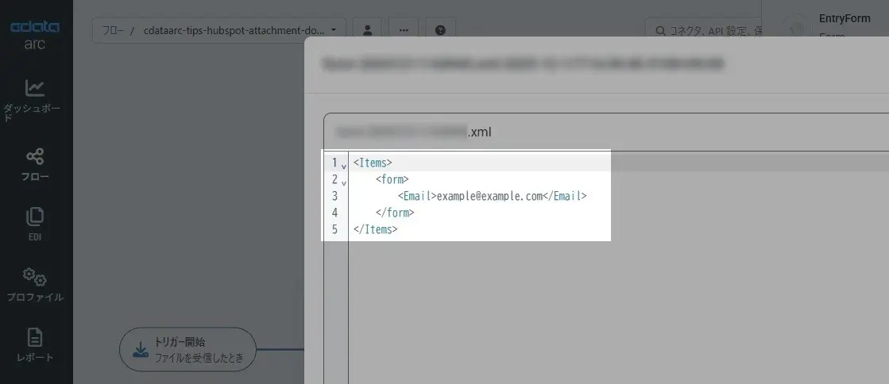The width and height of the screenshot is (889, 384).
Task: Open the EDI section in the sidebar
Action: click(35, 225)
